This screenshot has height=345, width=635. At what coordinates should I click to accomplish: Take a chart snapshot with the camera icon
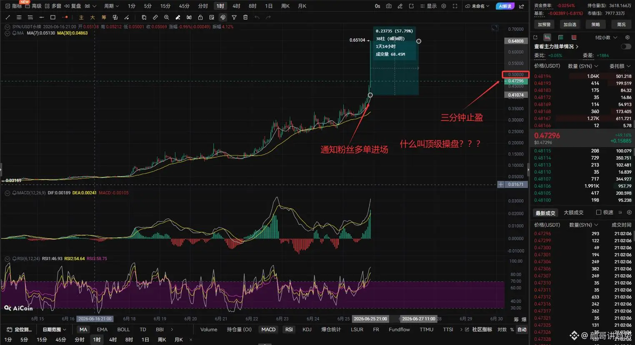(x=389, y=6)
